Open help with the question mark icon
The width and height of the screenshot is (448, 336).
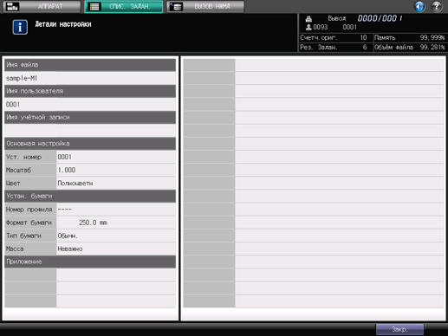[437, 6]
